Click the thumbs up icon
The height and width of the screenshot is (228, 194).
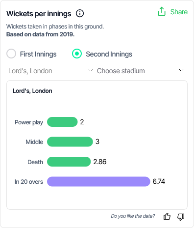pos(167,216)
